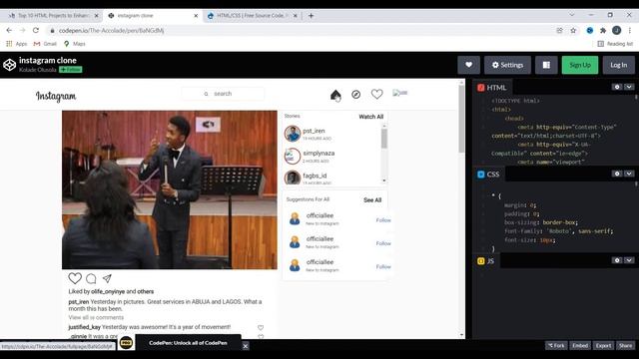Image resolution: width=639 pixels, height=359 pixels.
Task: Follow the third officiallee suggestion
Action: pyautogui.click(x=383, y=266)
